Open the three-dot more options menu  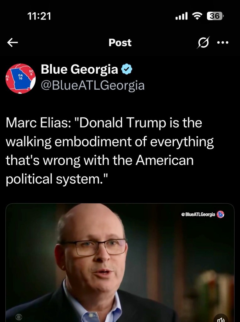223,42
